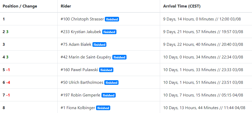
Task: Click the finished badge for Fiona Kolbinger
Action: (x=103, y=108)
